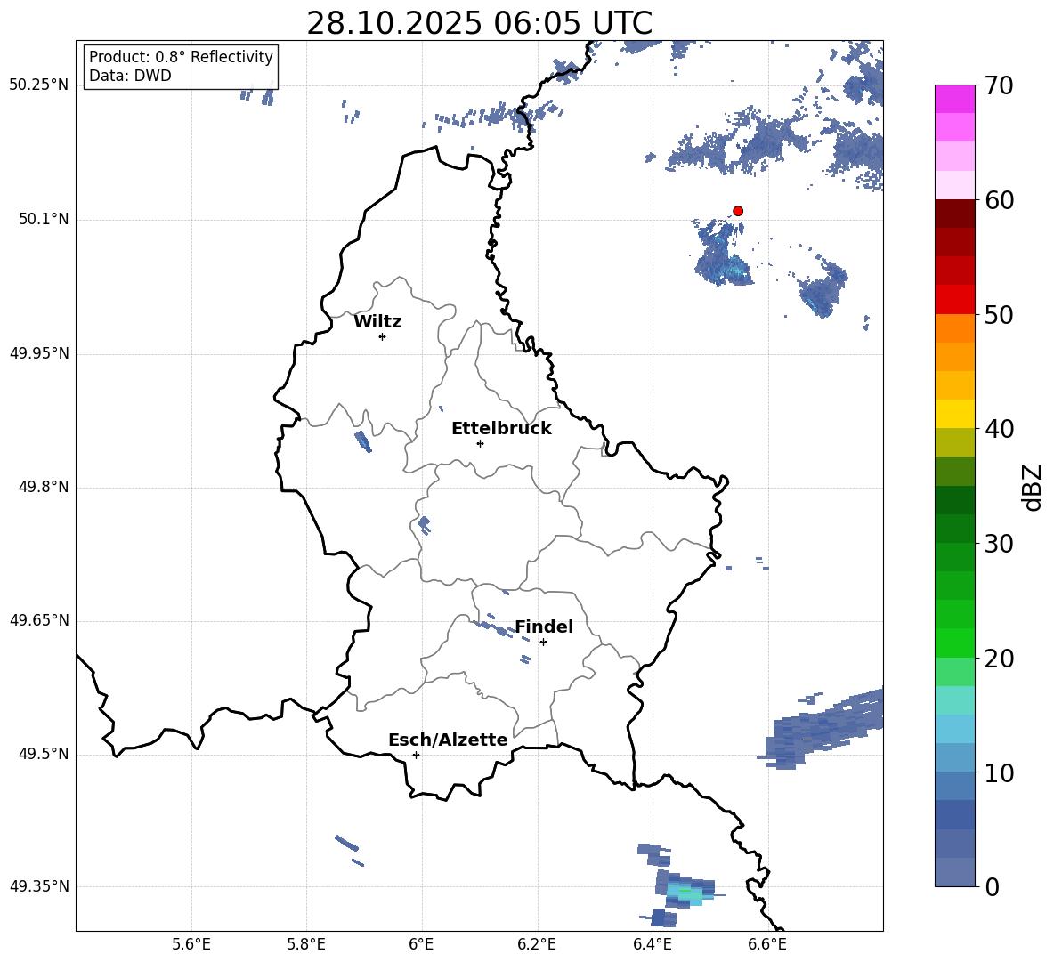The height and width of the screenshot is (962, 1054).
Task: Pick the magenta swatch at colorbar top
Action: click(x=954, y=100)
